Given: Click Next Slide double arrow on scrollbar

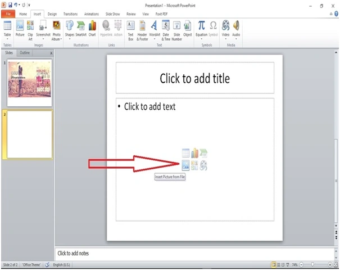Looking at the screenshot, I should coord(336,238).
